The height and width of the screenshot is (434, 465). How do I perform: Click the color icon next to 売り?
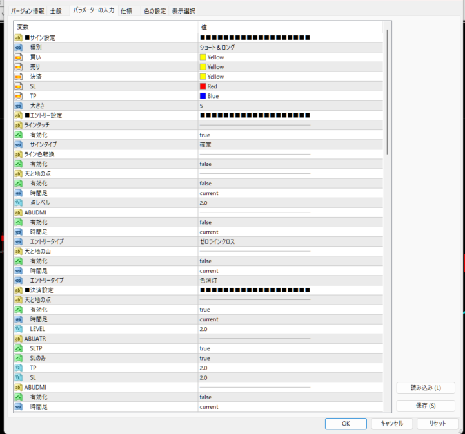18,67
